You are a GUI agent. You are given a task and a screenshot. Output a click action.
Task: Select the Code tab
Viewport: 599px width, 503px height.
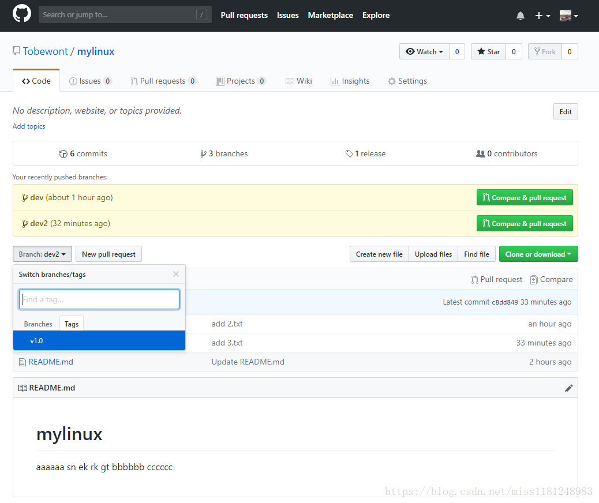click(x=36, y=81)
